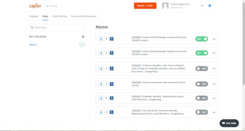This screenshot has height=131, width=245.
Task: Click the Home folder zap count badge
Action: point(82,45)
